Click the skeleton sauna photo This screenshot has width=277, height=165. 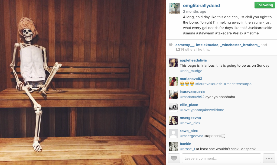tap(83, 82)
